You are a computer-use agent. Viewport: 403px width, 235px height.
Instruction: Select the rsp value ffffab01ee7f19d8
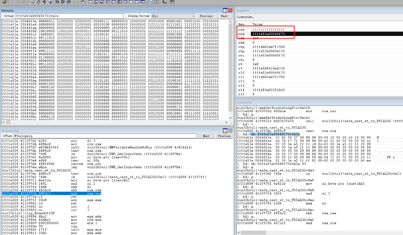coord(269,47)
